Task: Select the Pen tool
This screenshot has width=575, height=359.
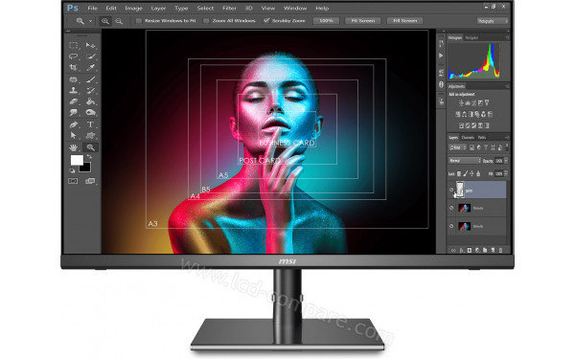Action: tap(74, 124)
